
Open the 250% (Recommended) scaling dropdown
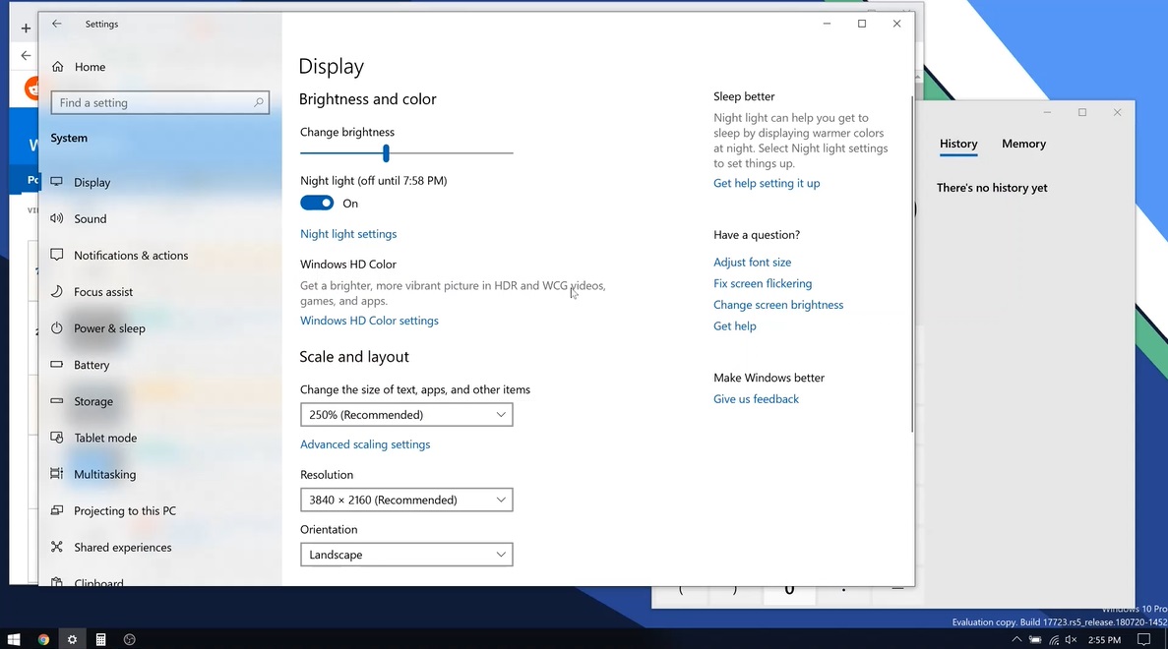coord(406,415)
